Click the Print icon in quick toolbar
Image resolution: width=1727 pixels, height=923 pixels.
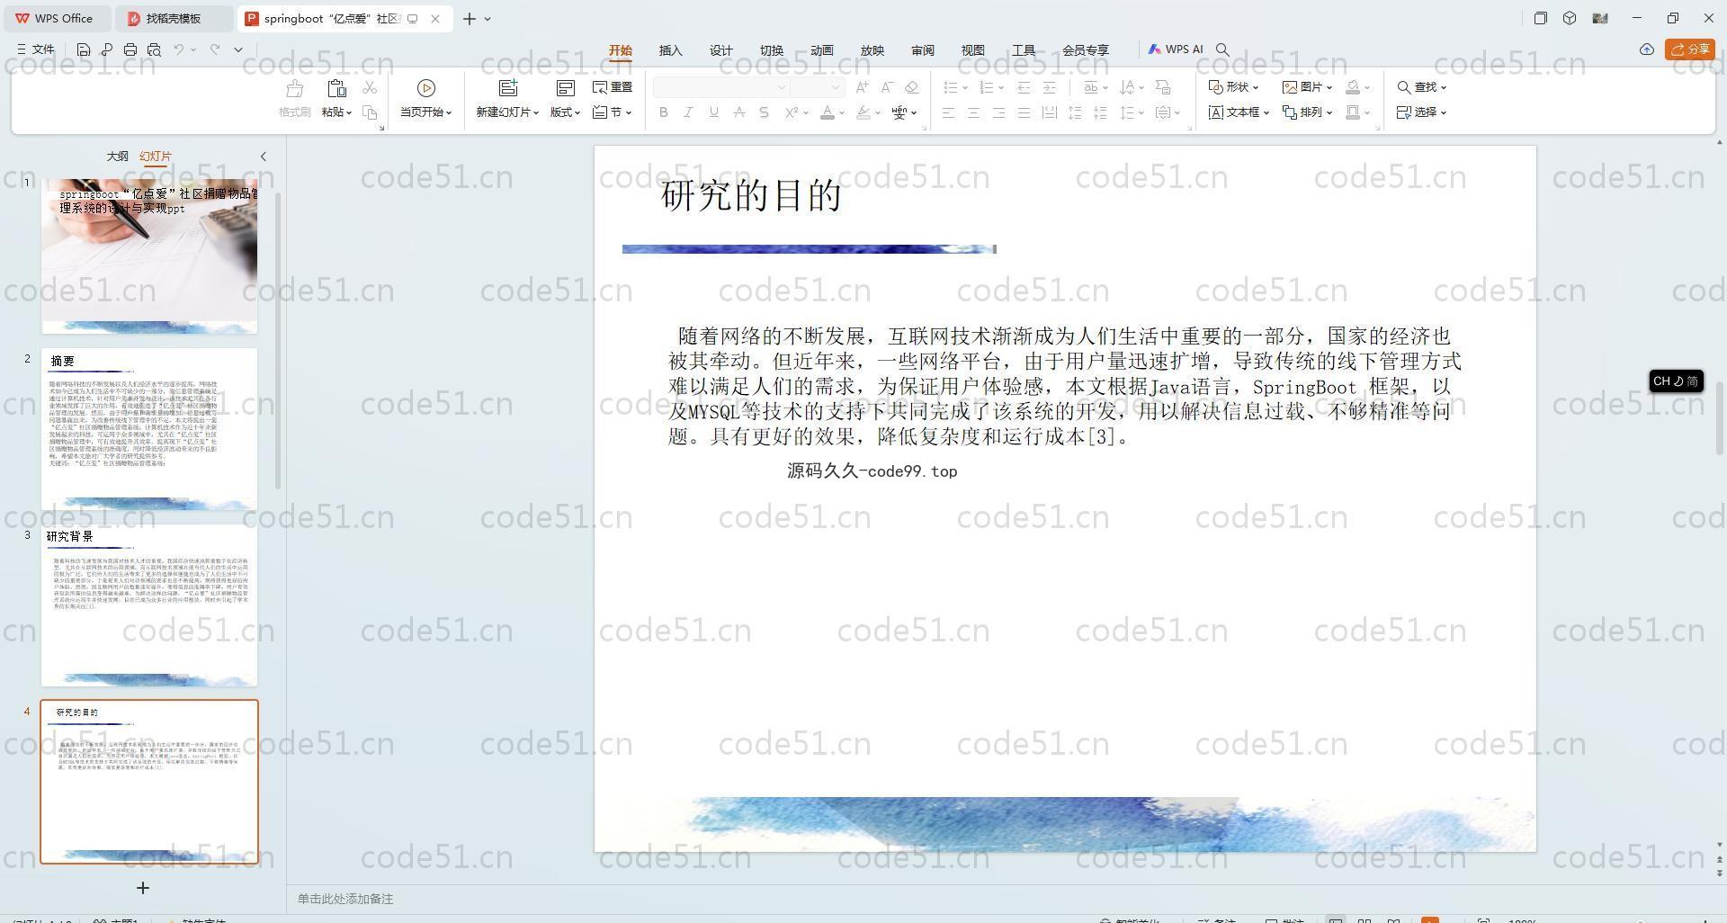[x=130, y=49]
